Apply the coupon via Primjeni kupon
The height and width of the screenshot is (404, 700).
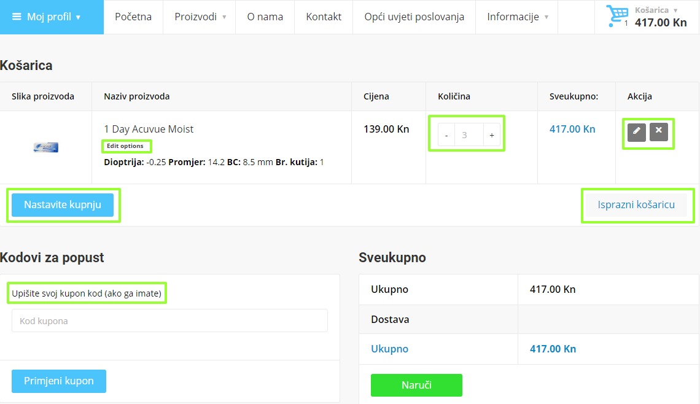pyautogui.click(x=58, y=381)
